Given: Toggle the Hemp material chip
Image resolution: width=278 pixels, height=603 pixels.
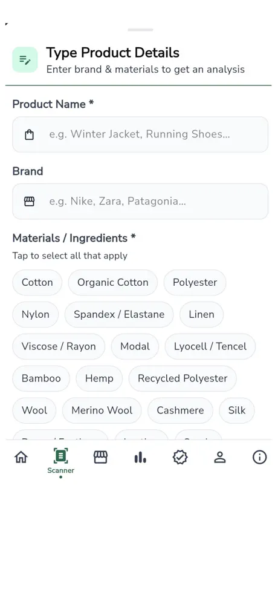Looking at the screenshot, I should 99,378.
